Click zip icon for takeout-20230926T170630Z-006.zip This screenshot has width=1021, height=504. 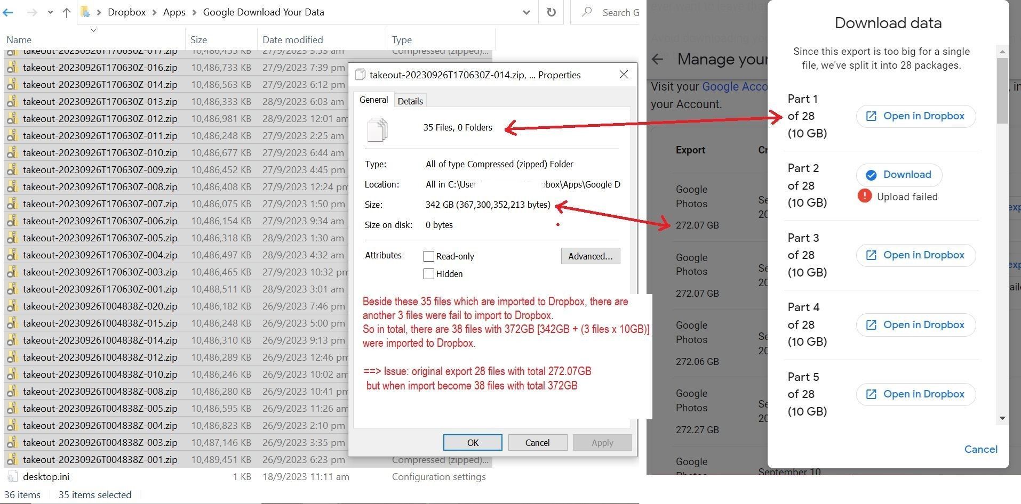(12, 221)
